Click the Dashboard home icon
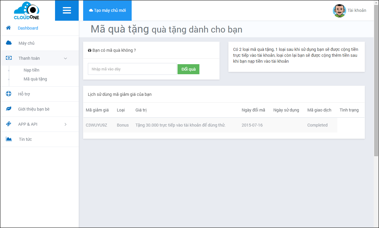379x228 pixels. tap(9, 28)
